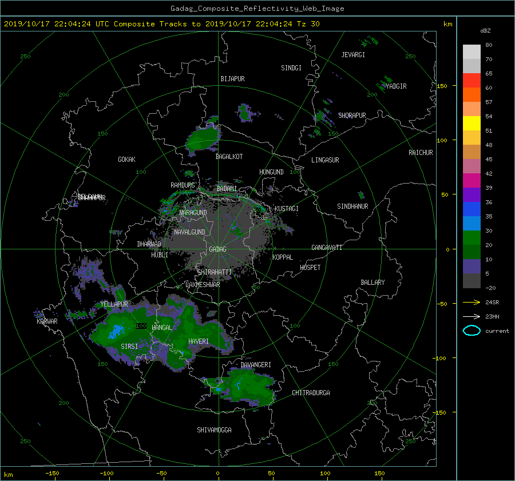
Task: Click the CHITRADURGA city label
Action: 311,393
